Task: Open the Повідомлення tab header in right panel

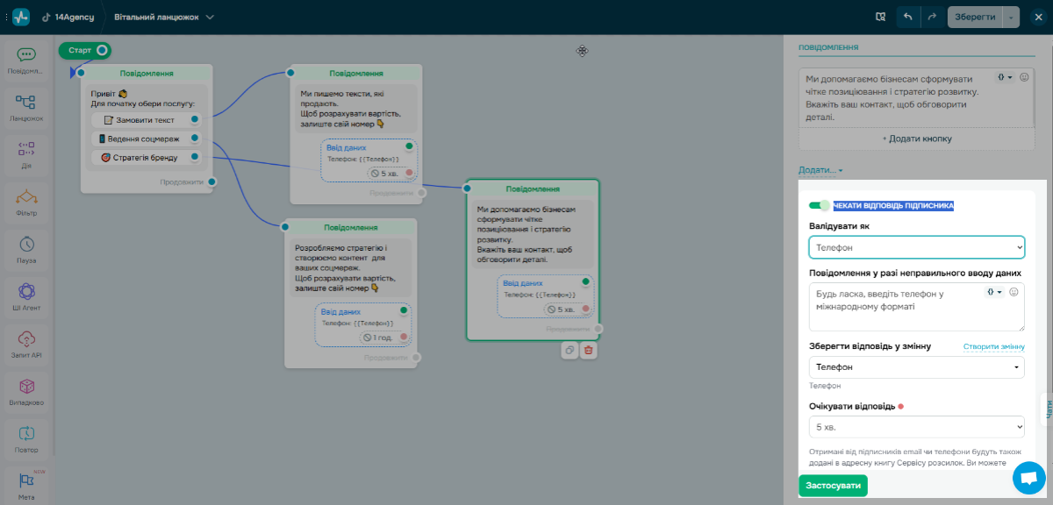Action: tap(828, 47)
